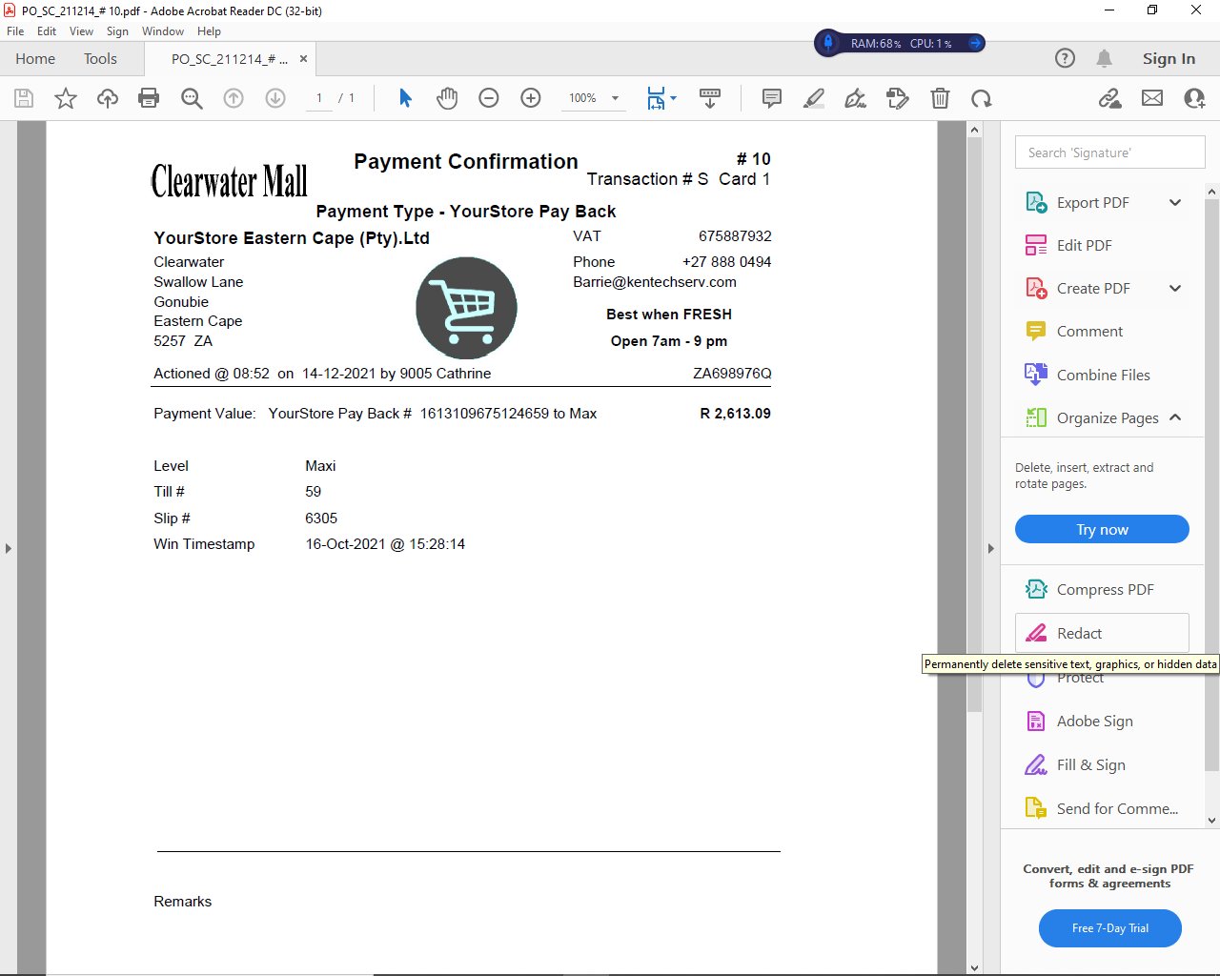The height and width of the screenshot is (976, 1220).
Task: Collapse the right tools pane
Action: coord(990,548)
